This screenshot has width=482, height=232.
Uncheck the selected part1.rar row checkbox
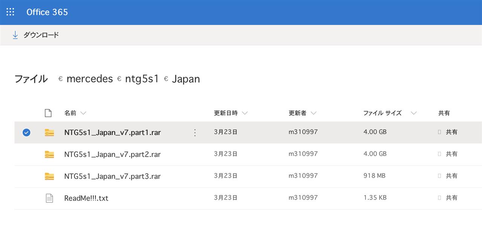pos(26,132)
